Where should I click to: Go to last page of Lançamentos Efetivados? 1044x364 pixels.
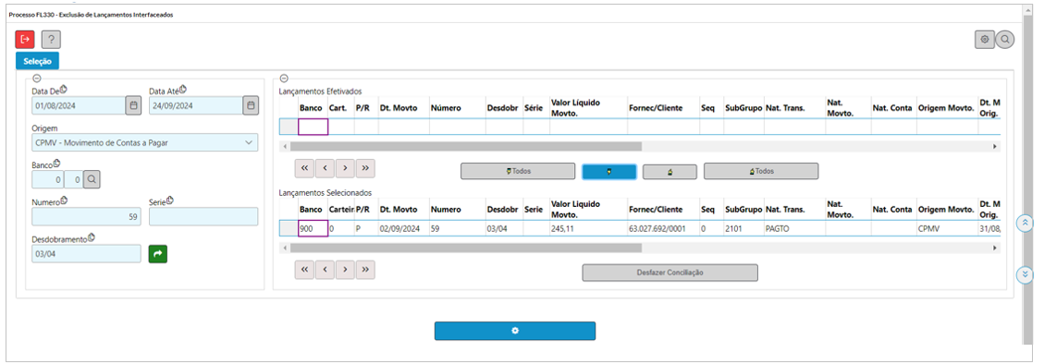[x=365, y=168]
